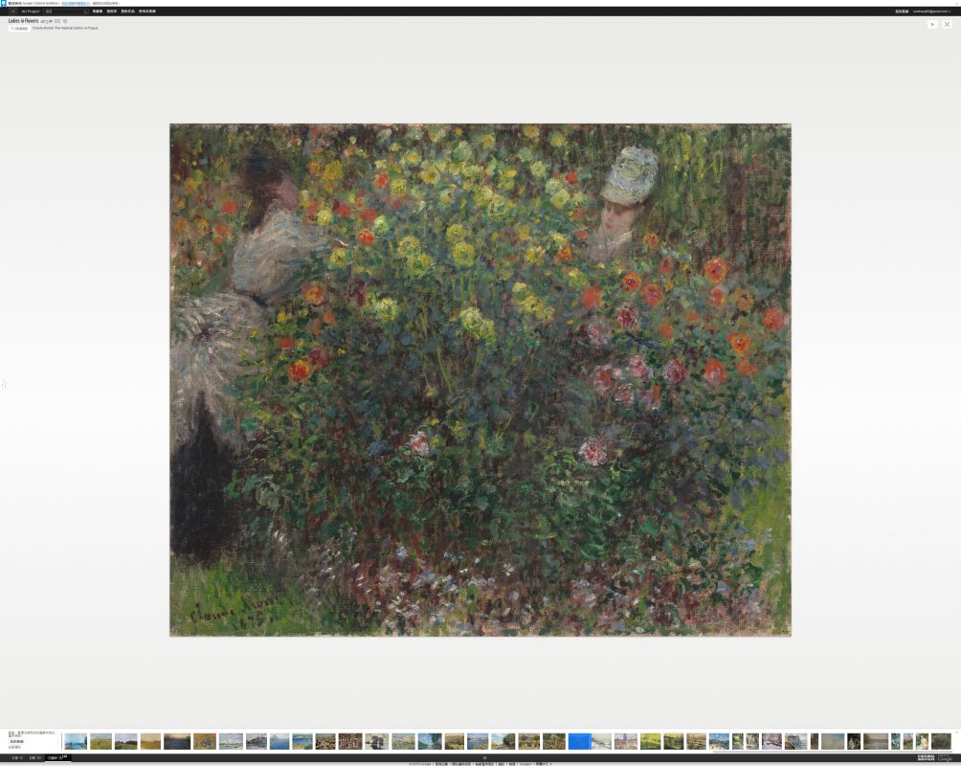This screenshot has width=961, height=766.
Task: Click inside the search input field in the top bar
Action: click(62, 11)
